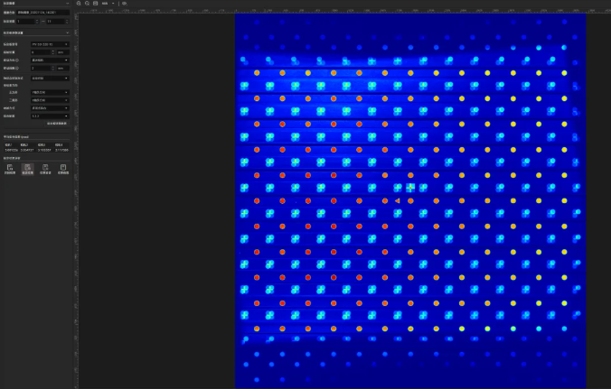Click the first icon in the bottom result row
Image resolution: width=611 pixels, height=389 pixels.
(10, 168)
